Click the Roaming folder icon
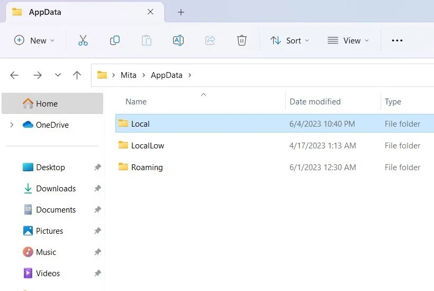This screenshot has height=291, width=434. tap(123, 166)
